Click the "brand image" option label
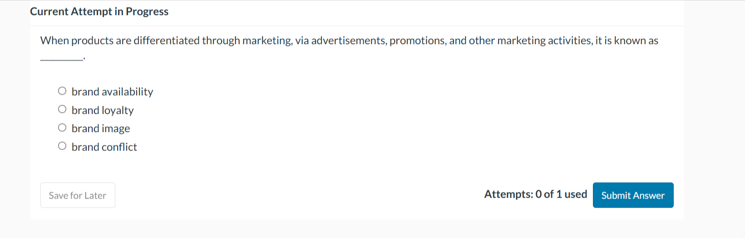The width and height of the screenshot is (745, 238). 101,129
